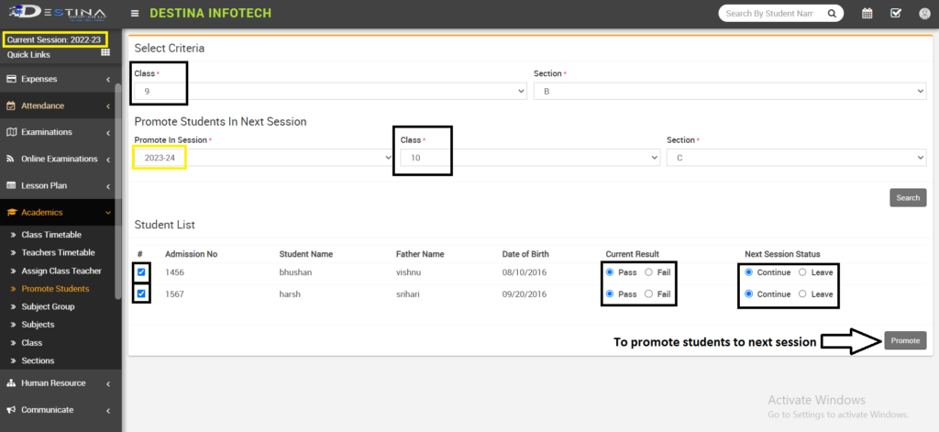This screenshot has height=432, width=939.
Task: Click the Promote button
Action: [905, 340]
